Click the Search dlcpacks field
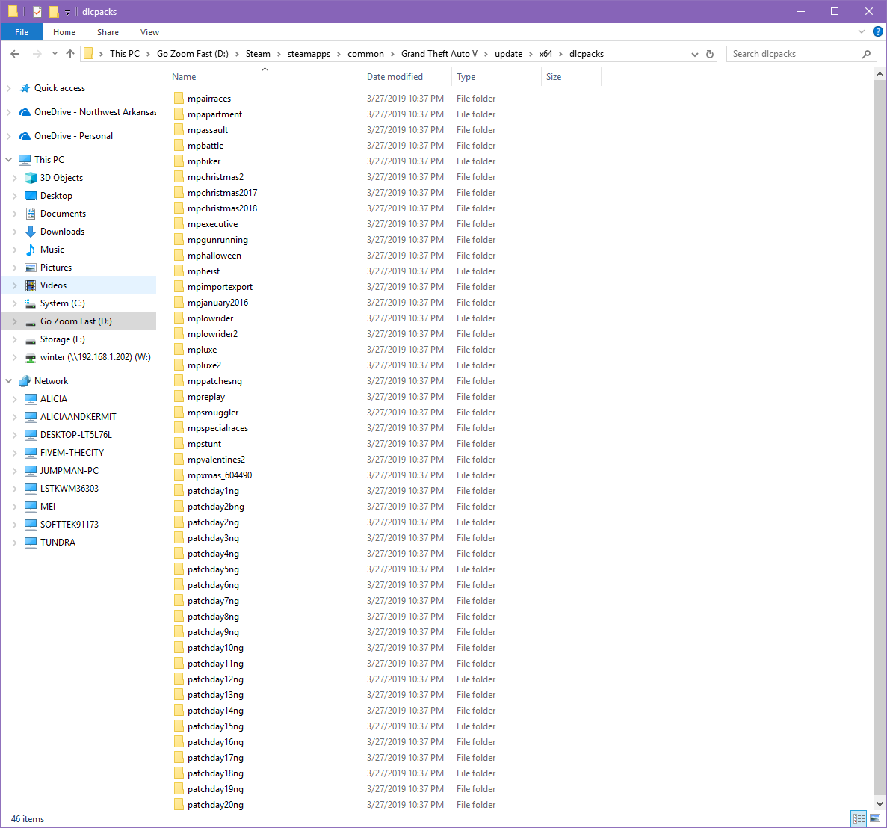887x828 pixels. (794, 54)
